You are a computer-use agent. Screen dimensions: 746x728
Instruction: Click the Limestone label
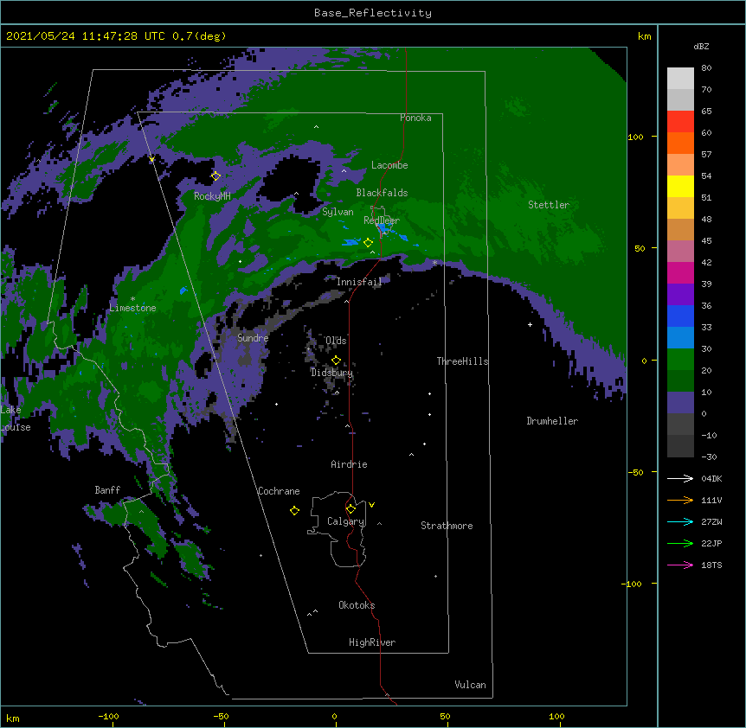(x=132, y=308)
